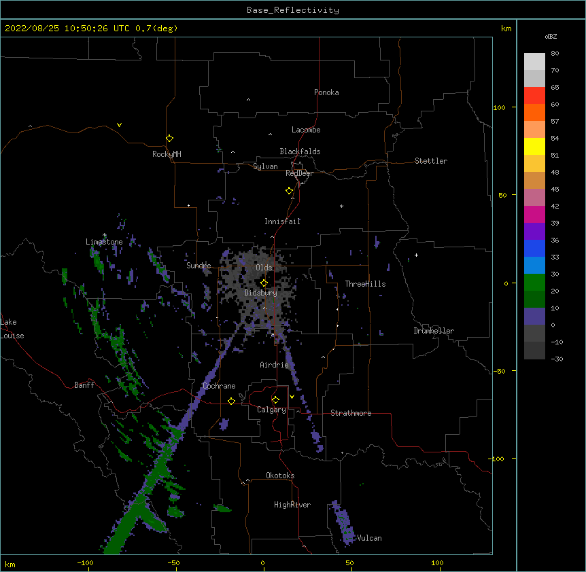586x572 pixels.
Task: Click the Sylvan label
Action: click(x=265, y=166)
